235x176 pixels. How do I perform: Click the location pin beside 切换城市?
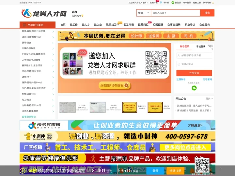(82, 16)
